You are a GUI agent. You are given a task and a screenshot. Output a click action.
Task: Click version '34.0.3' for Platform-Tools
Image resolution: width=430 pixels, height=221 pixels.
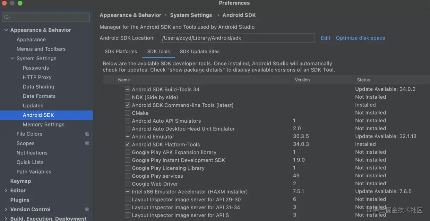(x=301, y=144)
